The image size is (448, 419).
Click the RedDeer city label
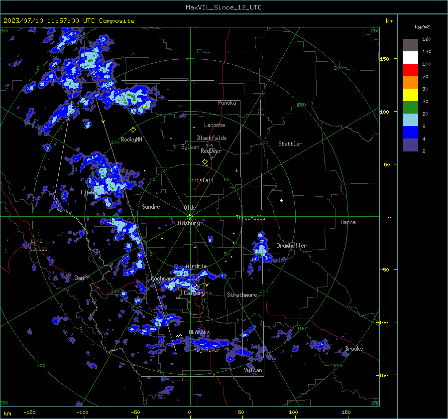coord(211,151)
